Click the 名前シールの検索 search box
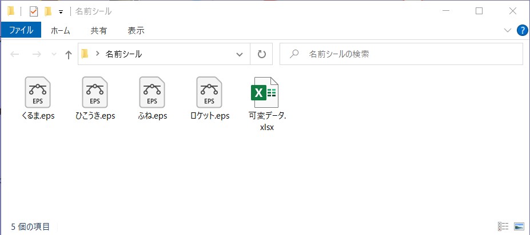 coord(401,54)
